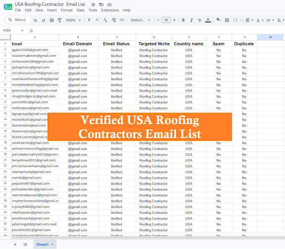Open the Tools menu
The width and height of the screenshot is (285, 249).
tap(93, 10)
